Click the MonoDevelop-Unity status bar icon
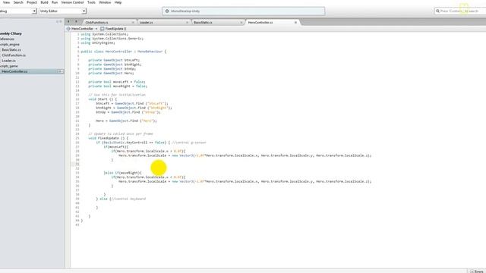Viewport: 486px width, 273px height. (167, 11)
